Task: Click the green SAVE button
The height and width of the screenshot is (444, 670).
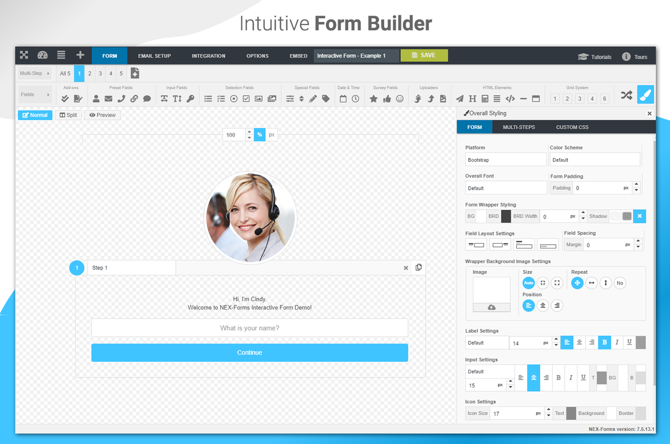Action: [x=424, y=55]
